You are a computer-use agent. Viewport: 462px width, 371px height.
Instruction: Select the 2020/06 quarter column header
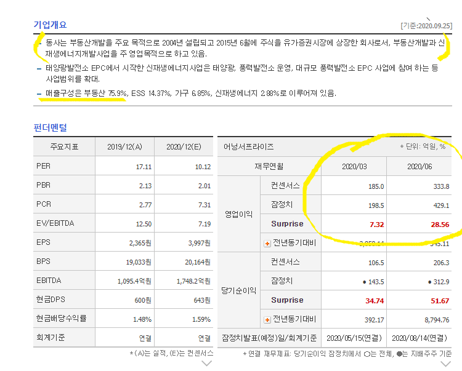click(x=419, y=166)
